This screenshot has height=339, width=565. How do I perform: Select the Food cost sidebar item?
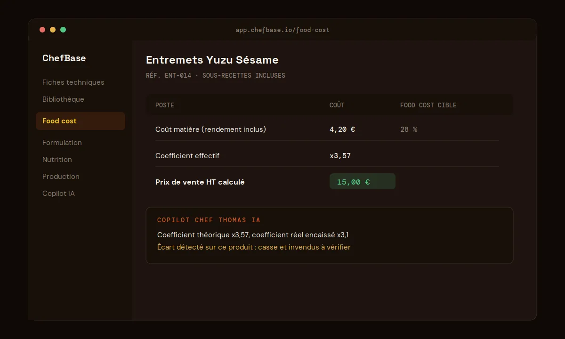pos(81,121)
